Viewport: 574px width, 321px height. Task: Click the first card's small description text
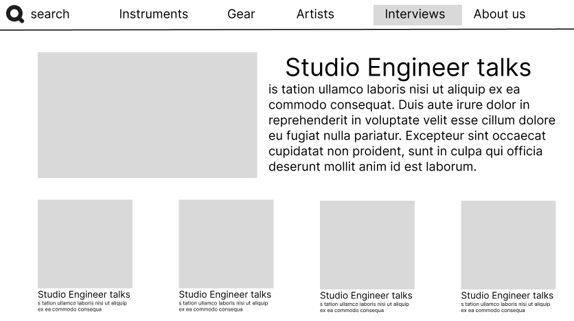[x=82, y=306]
